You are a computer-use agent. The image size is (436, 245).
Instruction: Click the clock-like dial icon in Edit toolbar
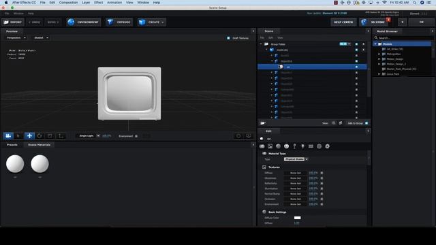tap(286, 146)
